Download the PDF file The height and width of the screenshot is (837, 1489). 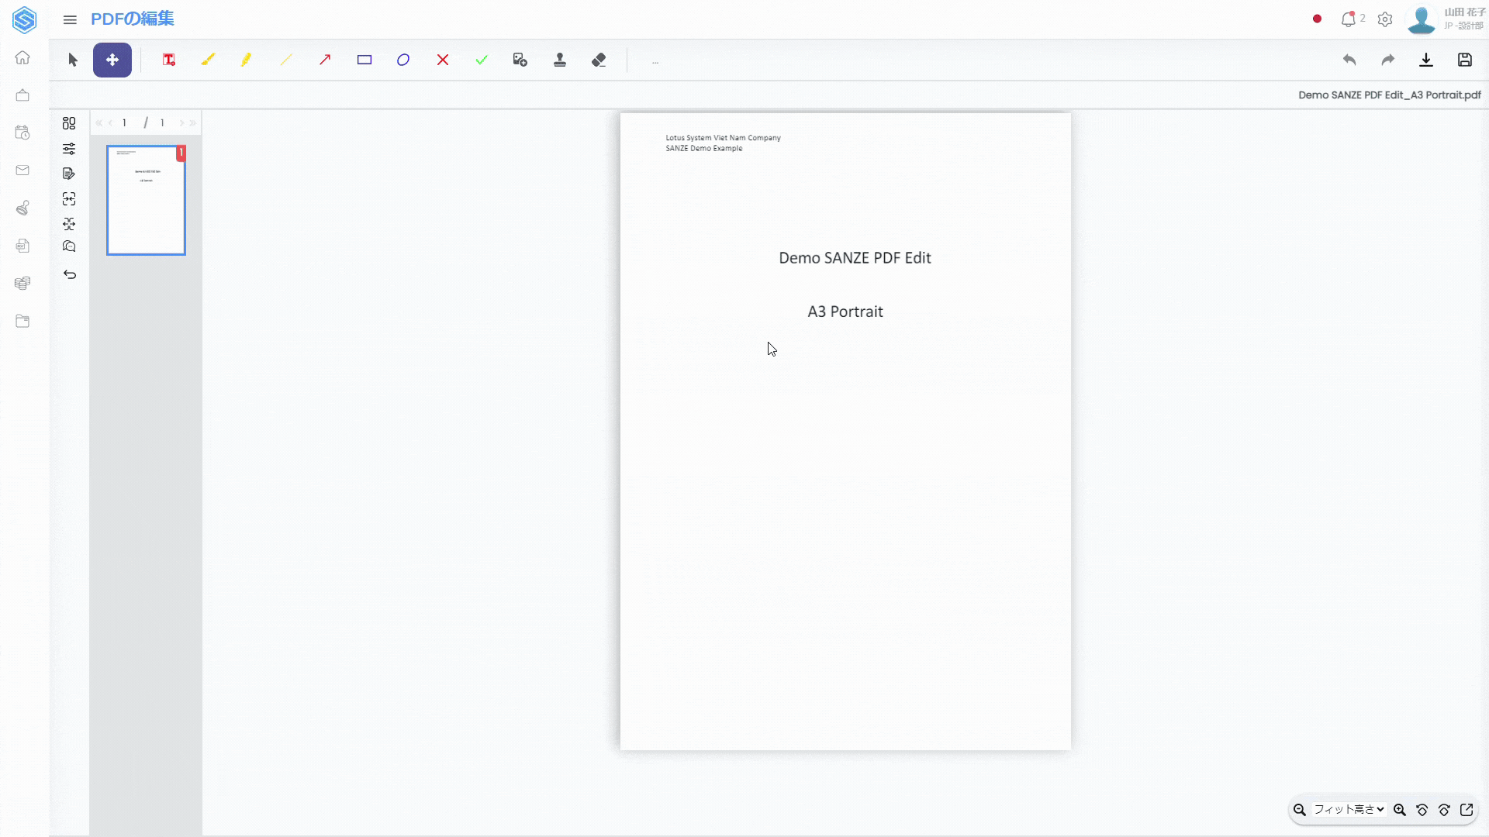point(1426,60)
